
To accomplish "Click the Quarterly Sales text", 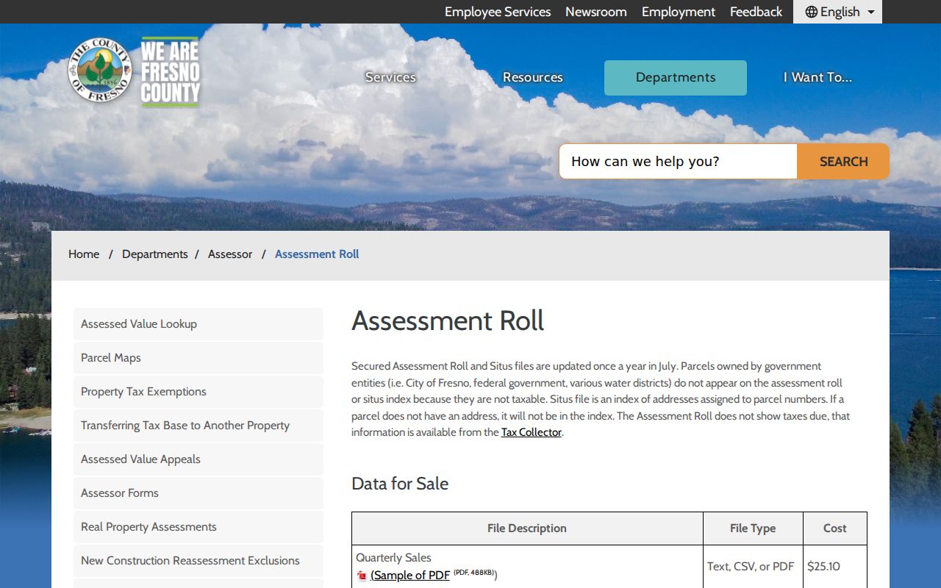I will (x=393, y=558).
